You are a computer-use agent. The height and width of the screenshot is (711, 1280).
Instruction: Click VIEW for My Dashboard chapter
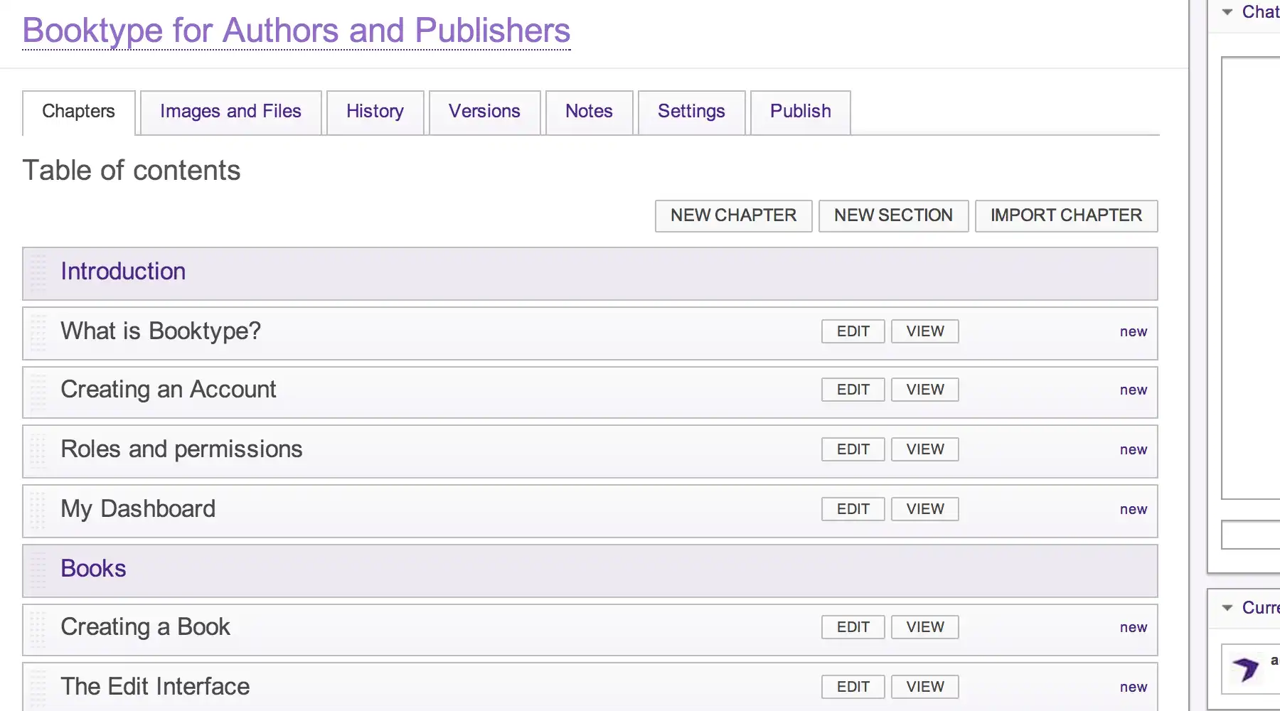click(924, 509)
